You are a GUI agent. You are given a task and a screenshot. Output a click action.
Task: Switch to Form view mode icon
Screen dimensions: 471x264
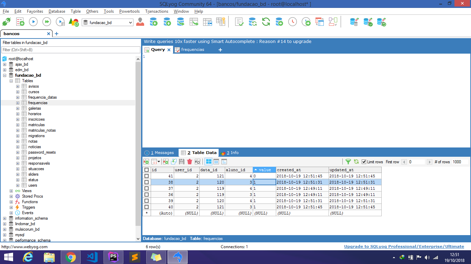tap(216, 162)
